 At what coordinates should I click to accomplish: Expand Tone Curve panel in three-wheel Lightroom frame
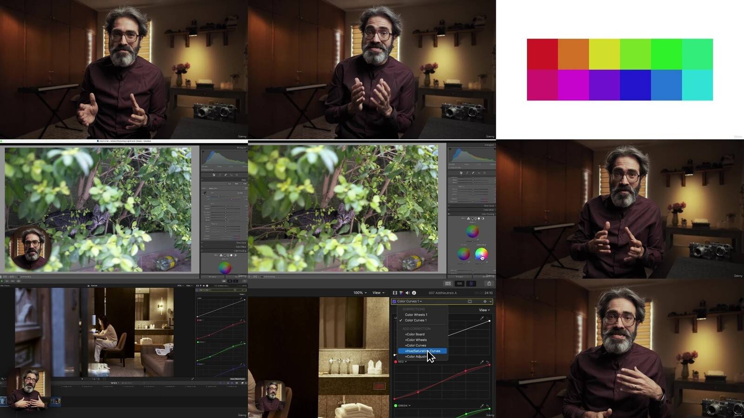tap(471, 206)
